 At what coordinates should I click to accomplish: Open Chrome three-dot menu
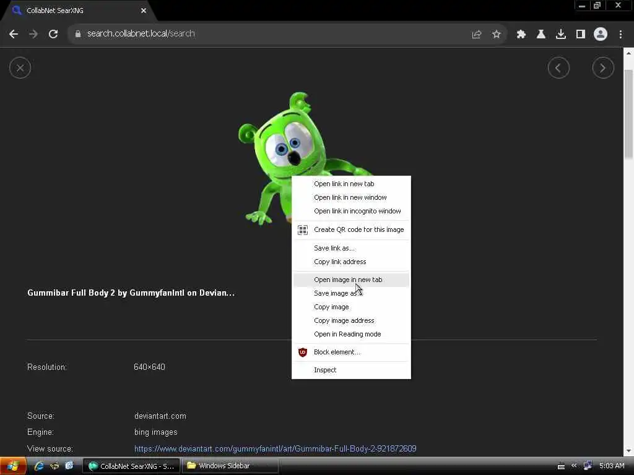(620, 35)
